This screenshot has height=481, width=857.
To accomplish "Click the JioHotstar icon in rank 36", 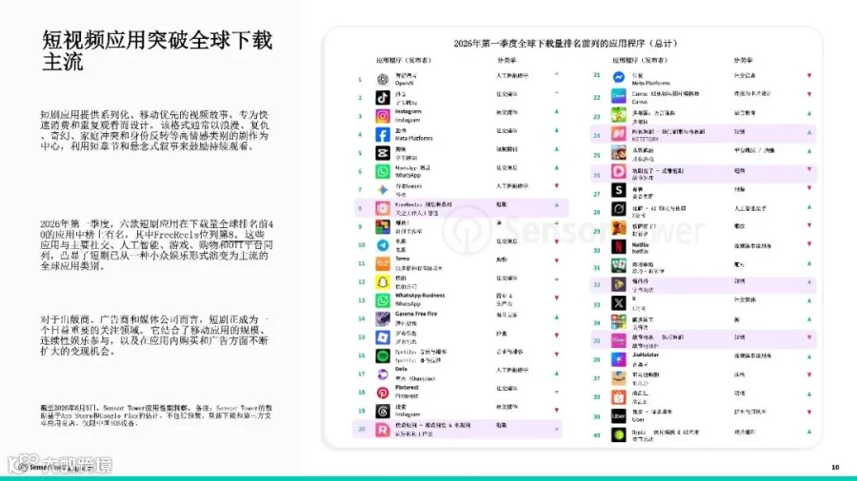I will (619, 359).
